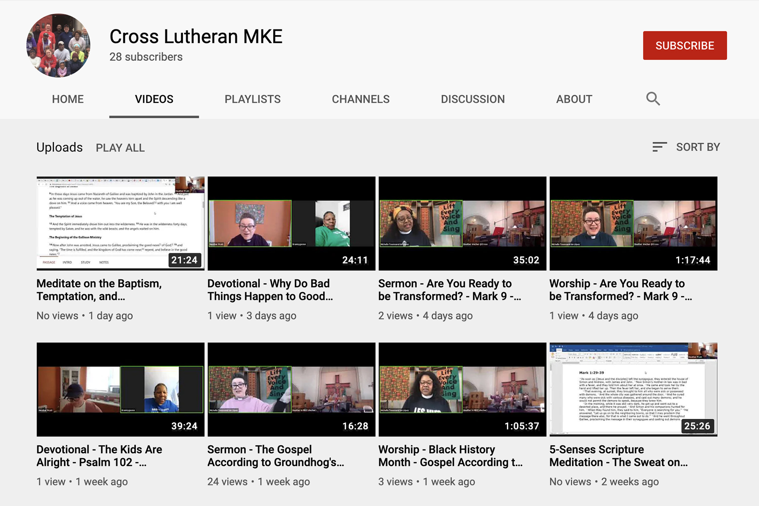Click title 'Devotional - The Kids Are Alright - Psalm 102'
Image resolution: width=759 pixels, height=506 pixels.
[99, 456]
